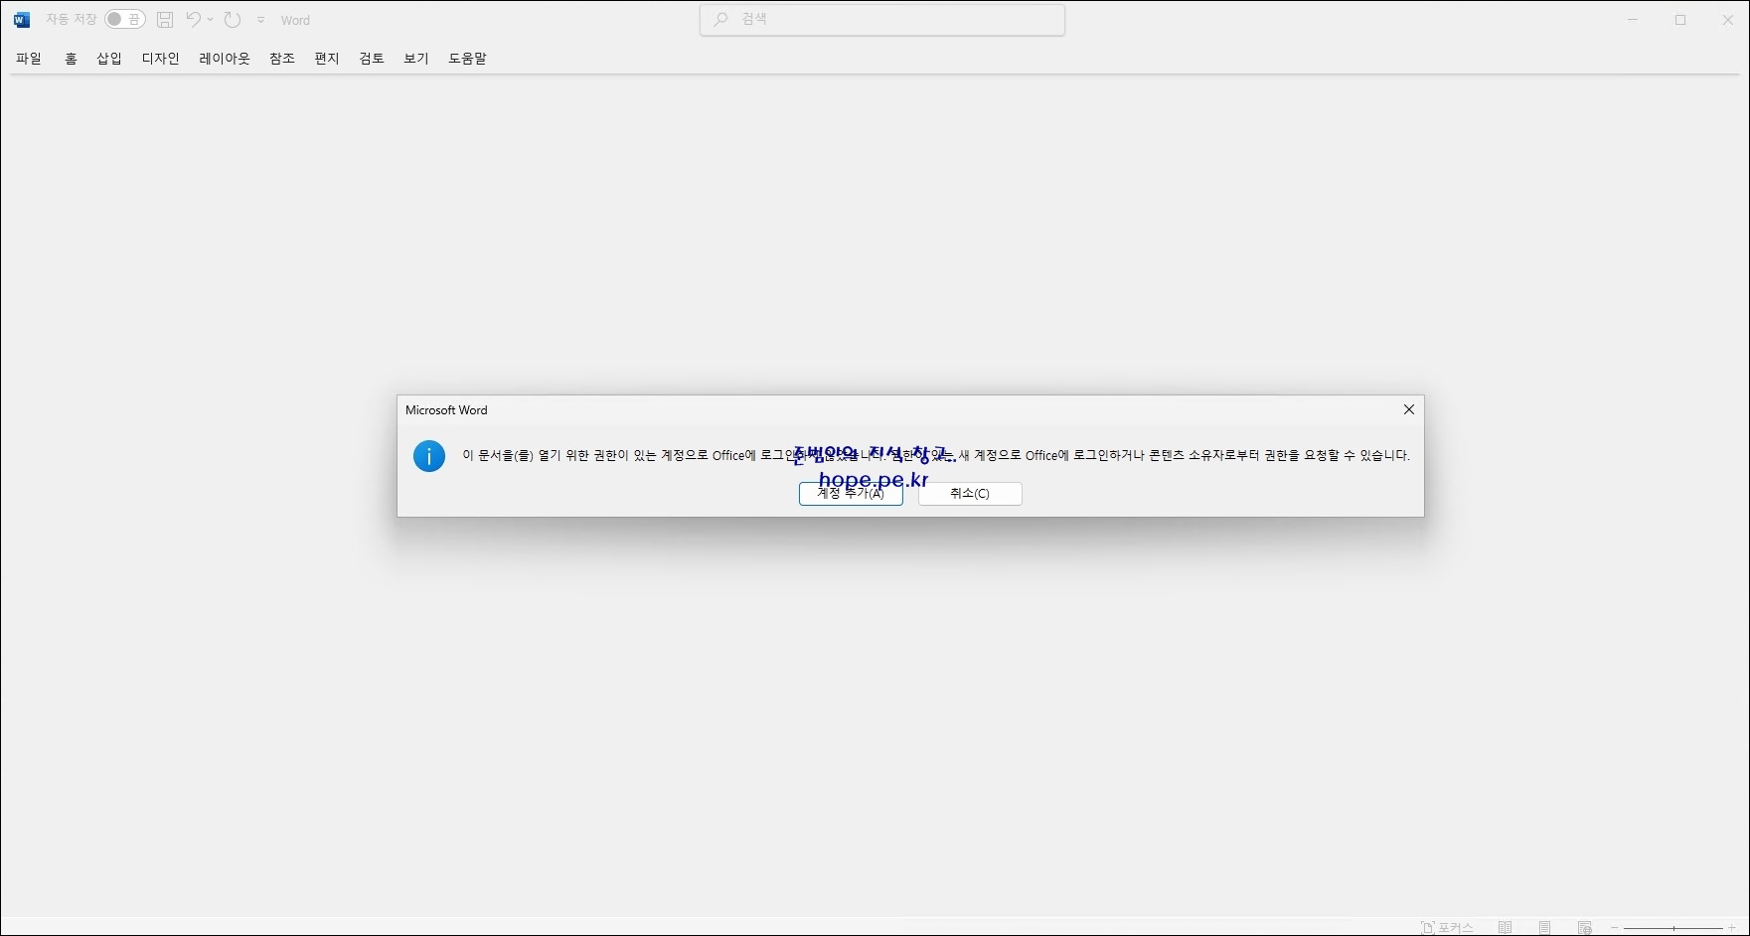Click the zoom in plus button
The height and width of the screenshot is (936, 1750).
pyautogui.click(x=1732, y=927)
